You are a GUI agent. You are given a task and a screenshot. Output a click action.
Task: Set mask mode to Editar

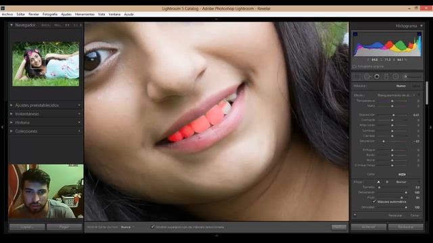(416, 86)
